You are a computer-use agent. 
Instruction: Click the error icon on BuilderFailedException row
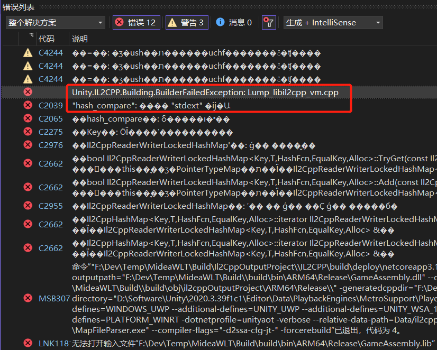(28, 92)
